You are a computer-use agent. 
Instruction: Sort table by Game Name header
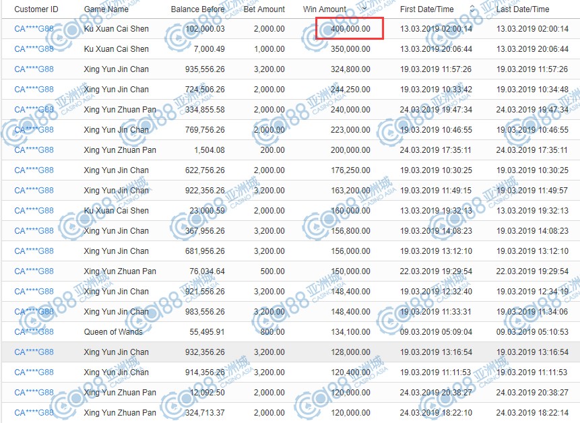tap(106, 9)
